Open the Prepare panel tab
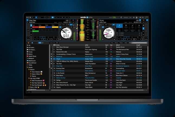This screenshot has width=175, height=117. pyautogui.click(x=121, y=43)
